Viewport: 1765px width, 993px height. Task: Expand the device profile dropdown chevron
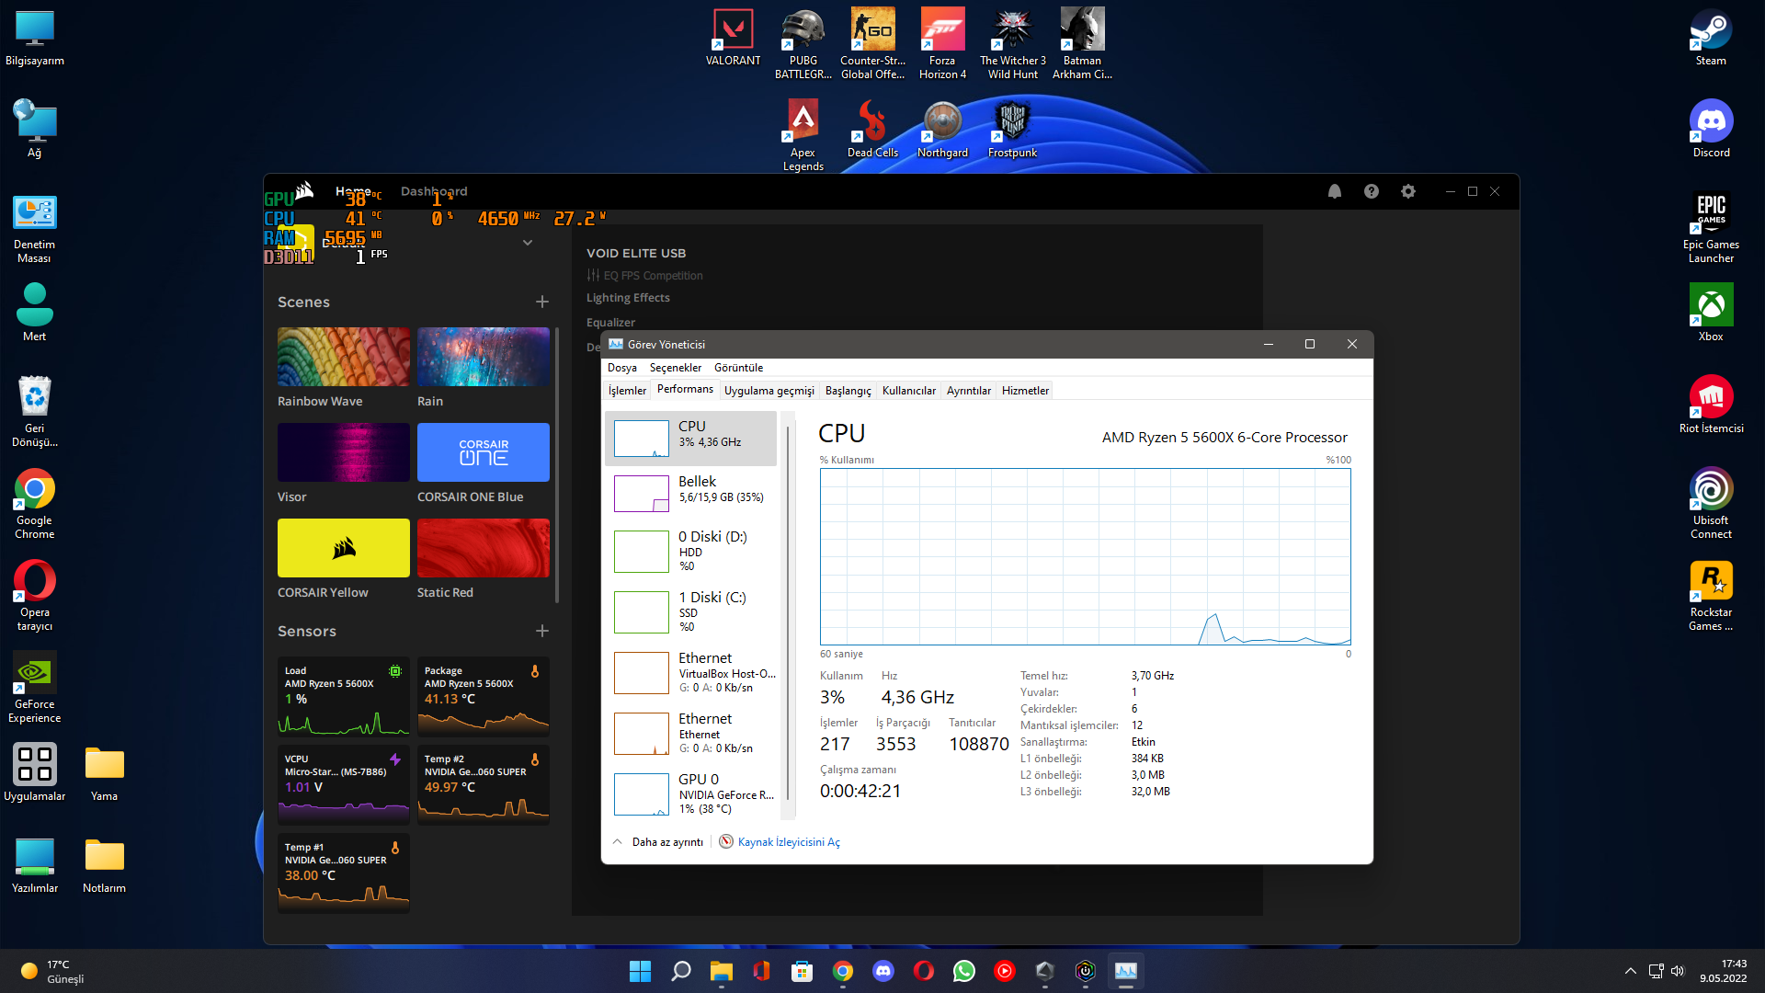click(528, 243)
